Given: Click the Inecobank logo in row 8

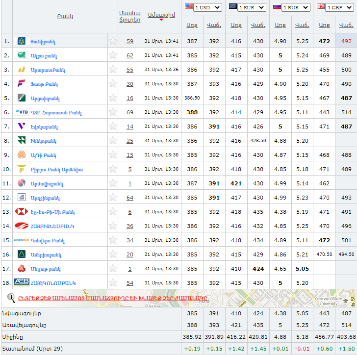Looking at the screenshot, I should pyautogui.click(x=22, y=141).
